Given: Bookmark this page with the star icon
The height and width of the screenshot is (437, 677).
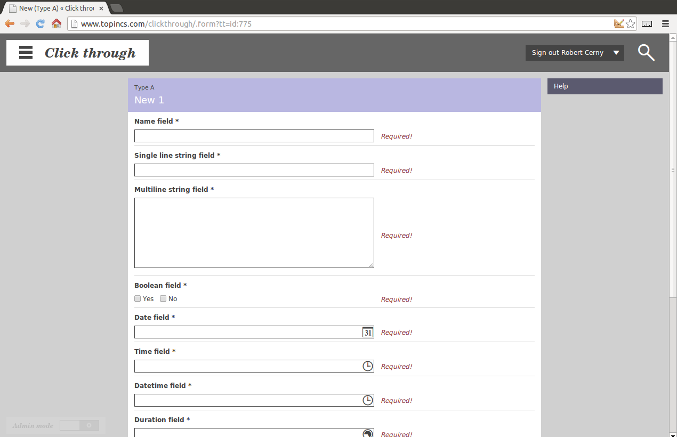Looking at the screenshot, I should 630,23.
